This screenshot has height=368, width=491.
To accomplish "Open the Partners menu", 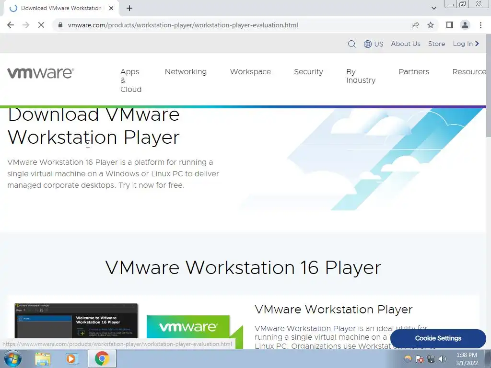I will pyautogui.click(x=414, y=72).
